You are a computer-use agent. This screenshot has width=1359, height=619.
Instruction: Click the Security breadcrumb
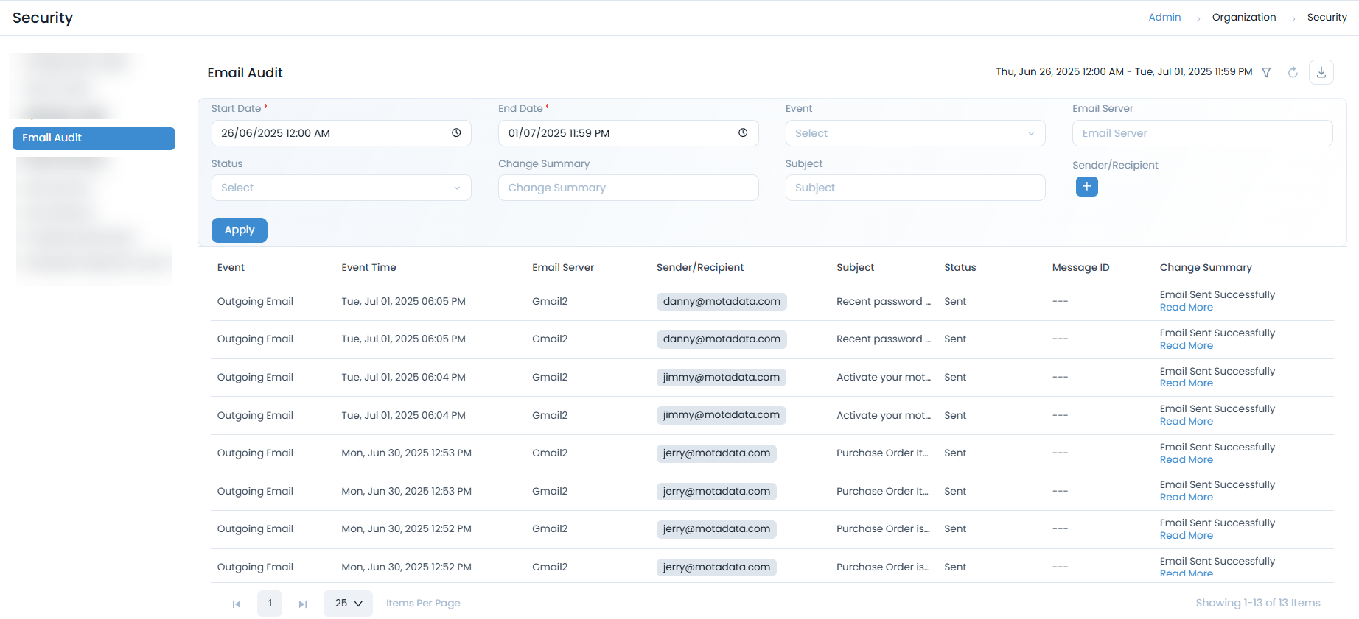(x=1327, y=17)
